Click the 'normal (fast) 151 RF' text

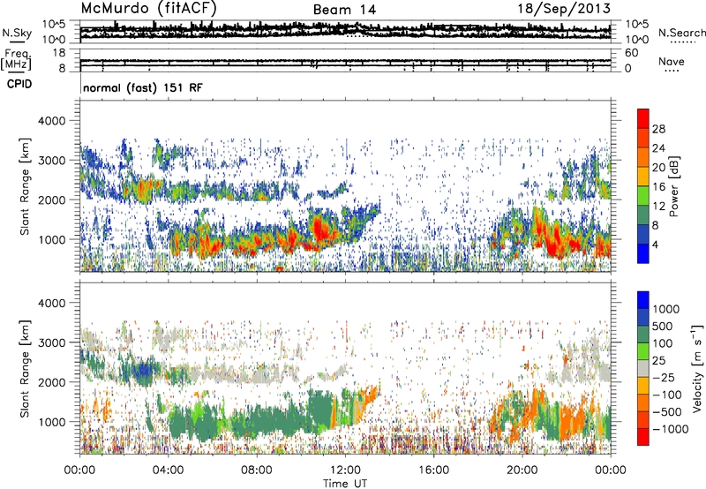[x=143, y=87]
